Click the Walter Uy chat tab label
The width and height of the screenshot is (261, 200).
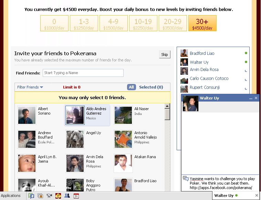pos(224,196)
